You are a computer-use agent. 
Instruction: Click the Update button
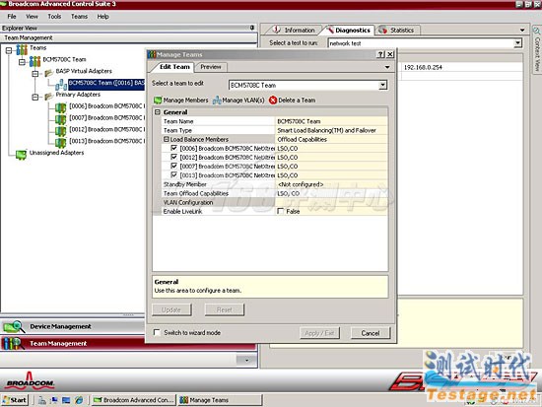coord(171,309)
